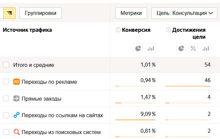Viewport: 220px width, 139px height.
Task: Open the Группировки settings
Action: point(40,13)
